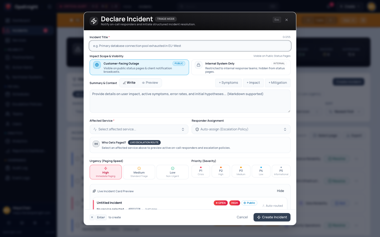Click the broadcast icon beside Who Gets Paged
The height and width of the screenshot is (237, 380).
point(96,144)
